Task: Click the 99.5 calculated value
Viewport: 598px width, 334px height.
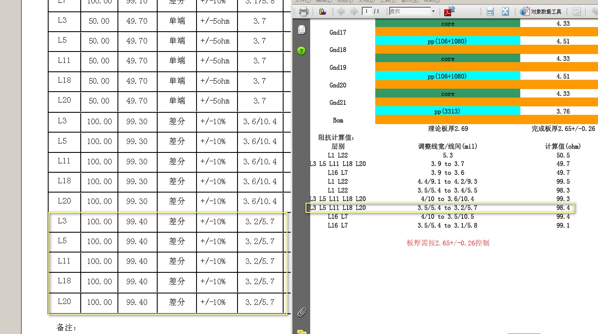Action: (x=563, y=182)
